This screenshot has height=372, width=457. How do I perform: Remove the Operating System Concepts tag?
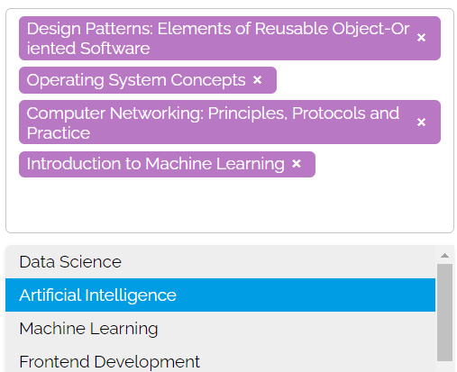click(x=257, y=80)
